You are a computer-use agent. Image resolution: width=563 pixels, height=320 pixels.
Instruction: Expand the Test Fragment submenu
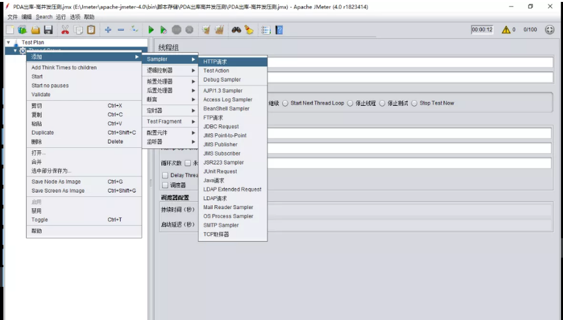[x=170, y=122]
